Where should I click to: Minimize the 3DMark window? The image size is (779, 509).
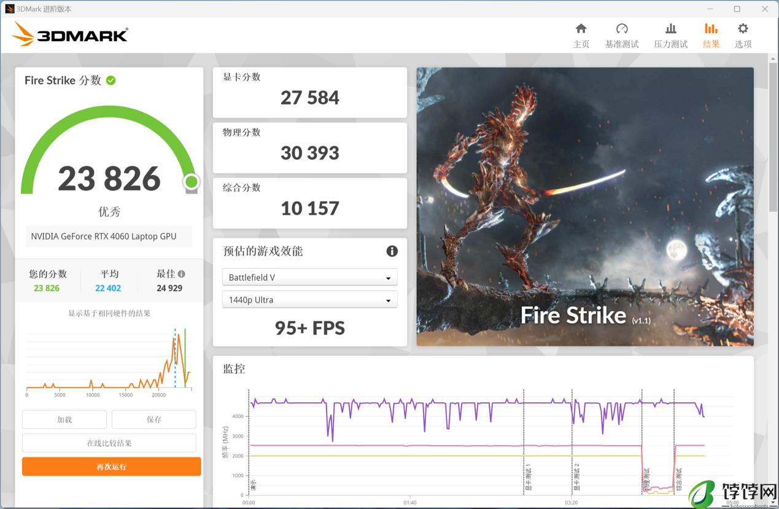pos(710,9)
